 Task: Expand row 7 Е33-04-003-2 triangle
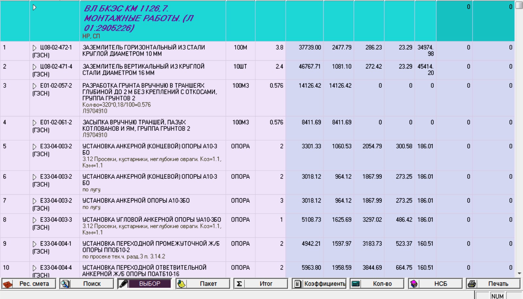point(34,201)
